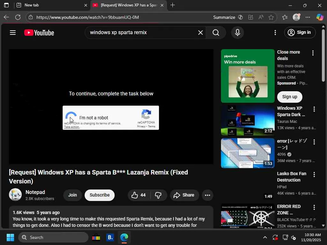Expand the video description text
Screen dimensions: 327x245
point(111,218)
